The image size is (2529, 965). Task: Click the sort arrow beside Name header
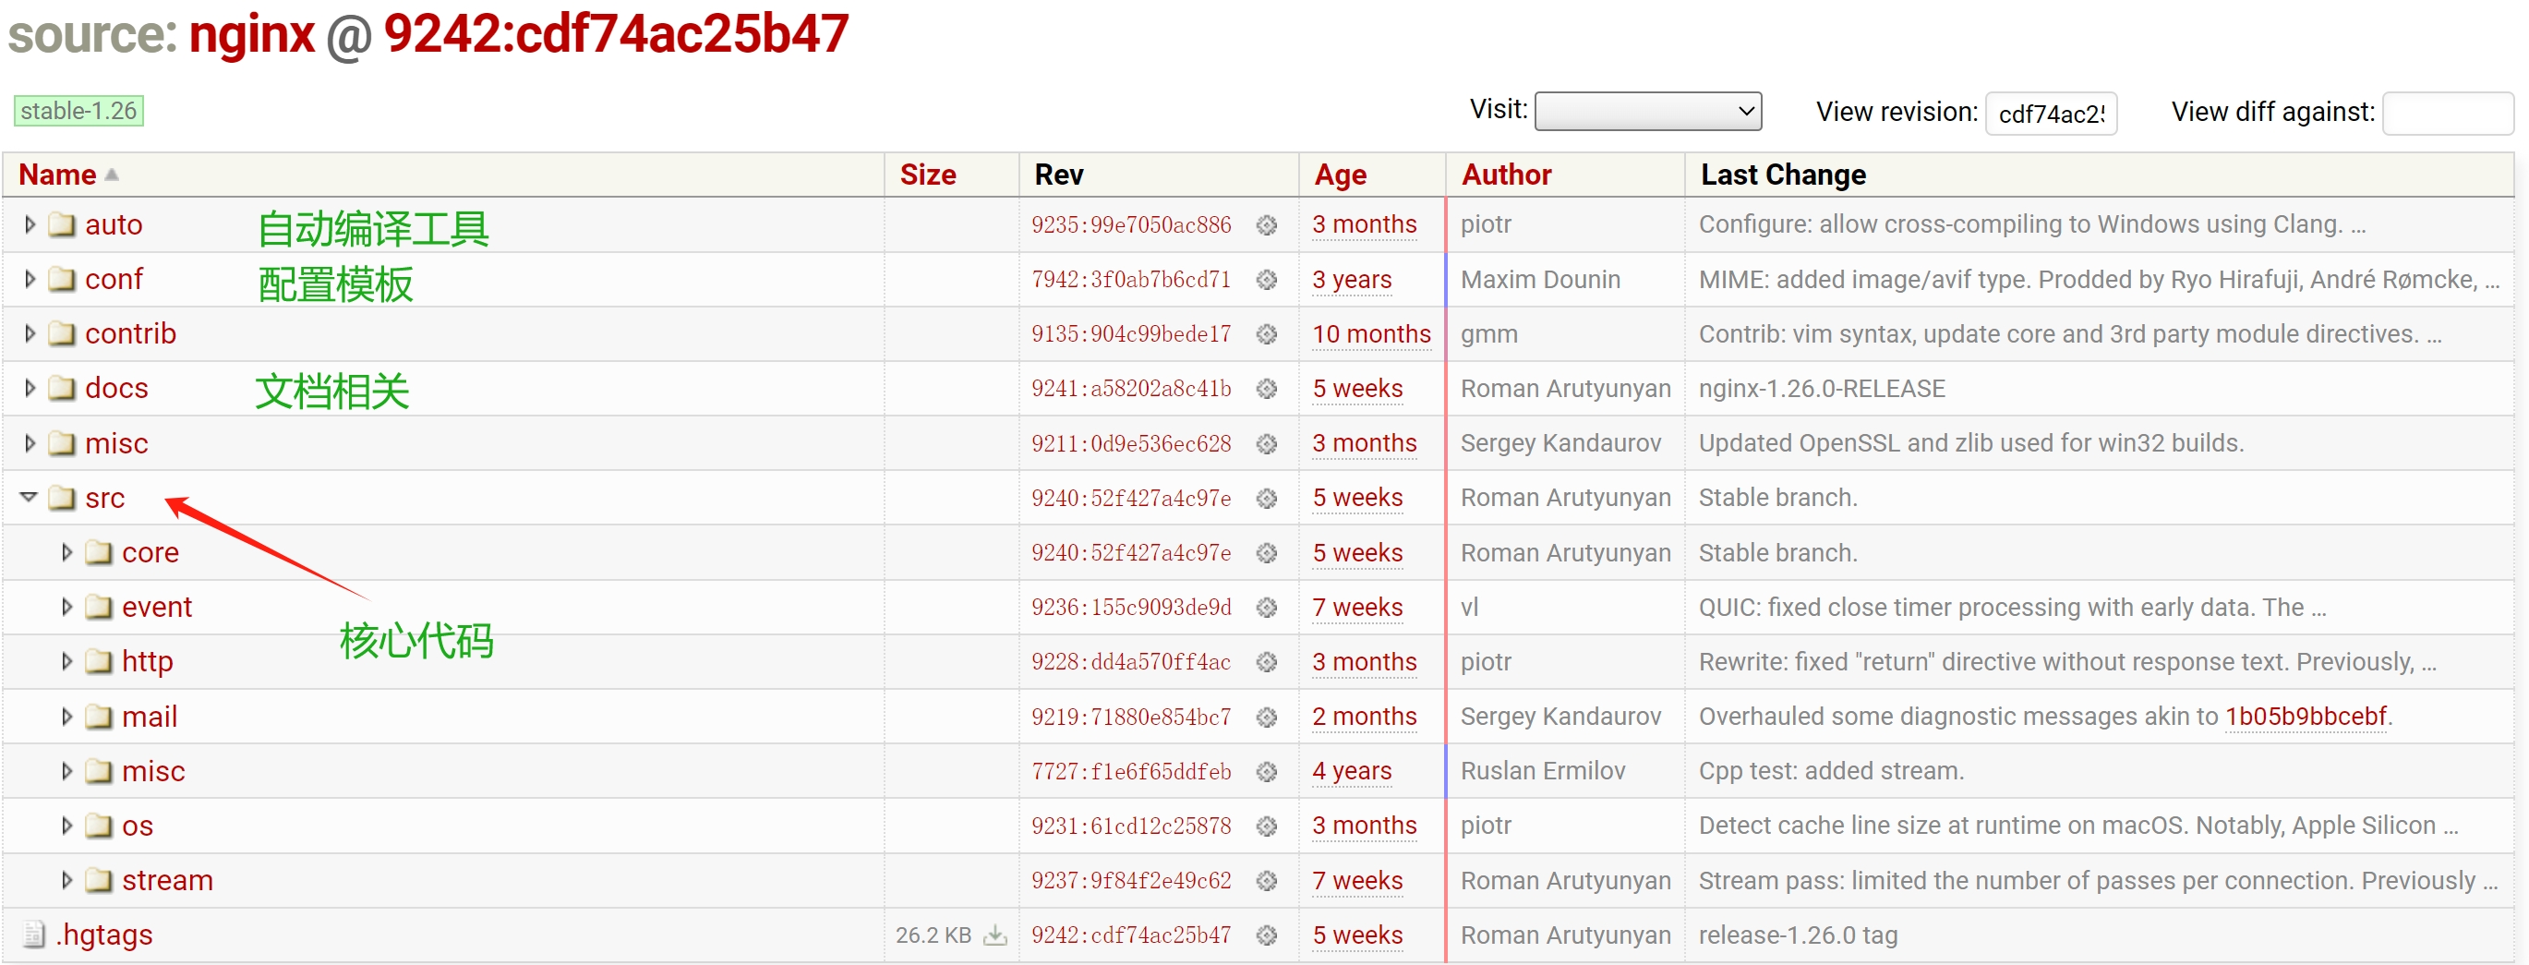coord(112,175)
